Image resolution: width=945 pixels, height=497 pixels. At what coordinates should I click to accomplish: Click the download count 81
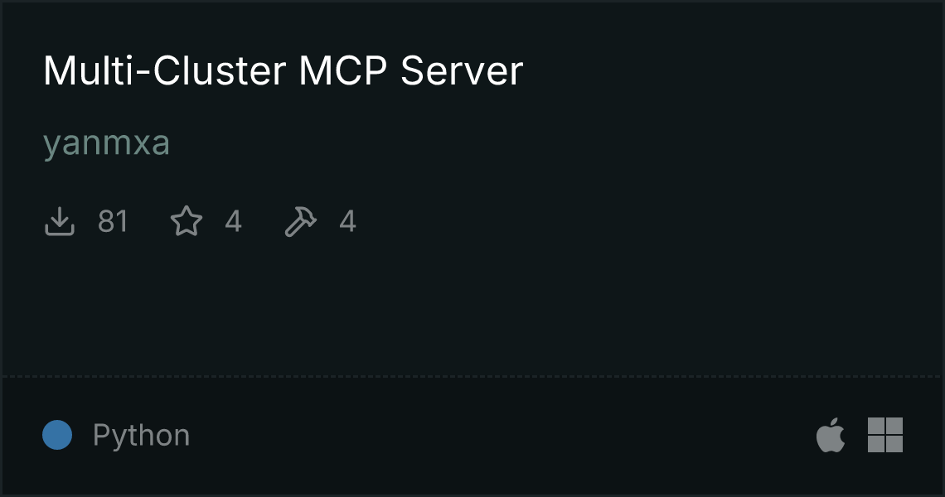tap(113, 221)
